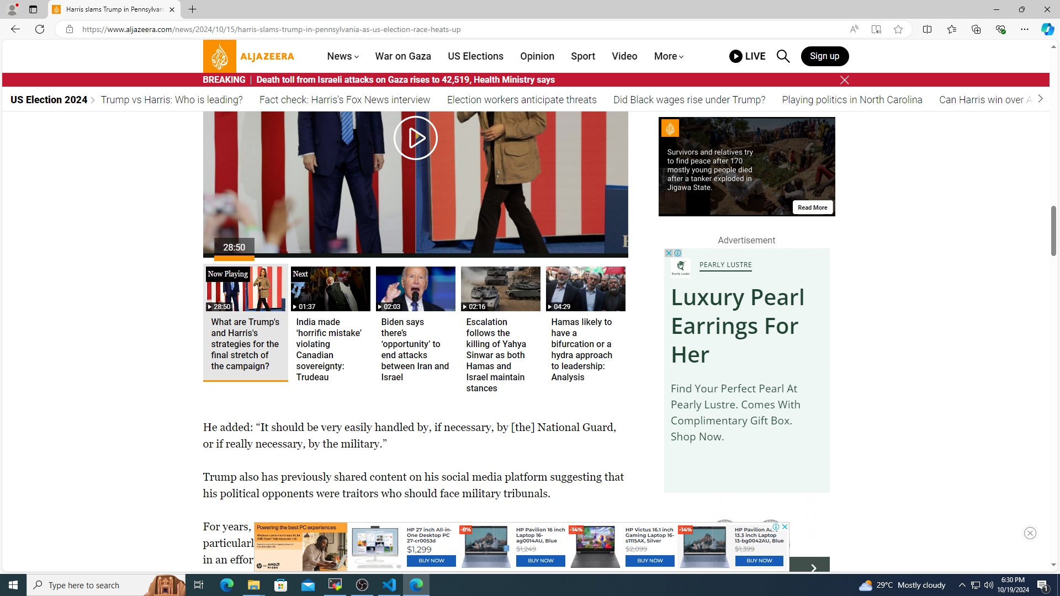
Task: Dismiss the floating ad with round X
Action: click(1030, 533)
